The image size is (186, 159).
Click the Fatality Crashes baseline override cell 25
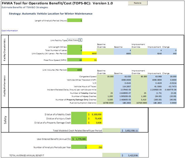point(105,93)
